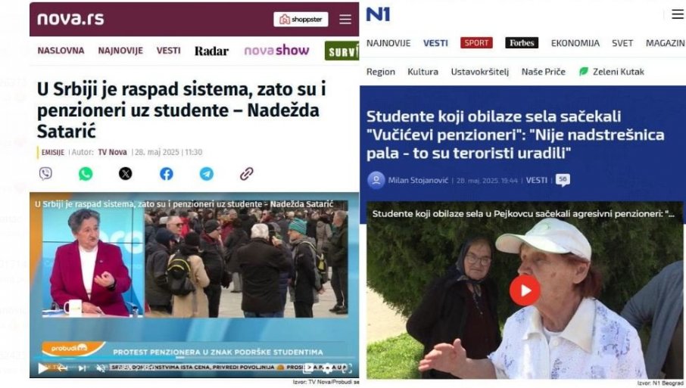Open author Milan Stojanović profile
The image size is (686, 388).
click(418, 180)
